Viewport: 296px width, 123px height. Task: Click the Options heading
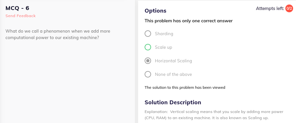(x=155, y=11)
